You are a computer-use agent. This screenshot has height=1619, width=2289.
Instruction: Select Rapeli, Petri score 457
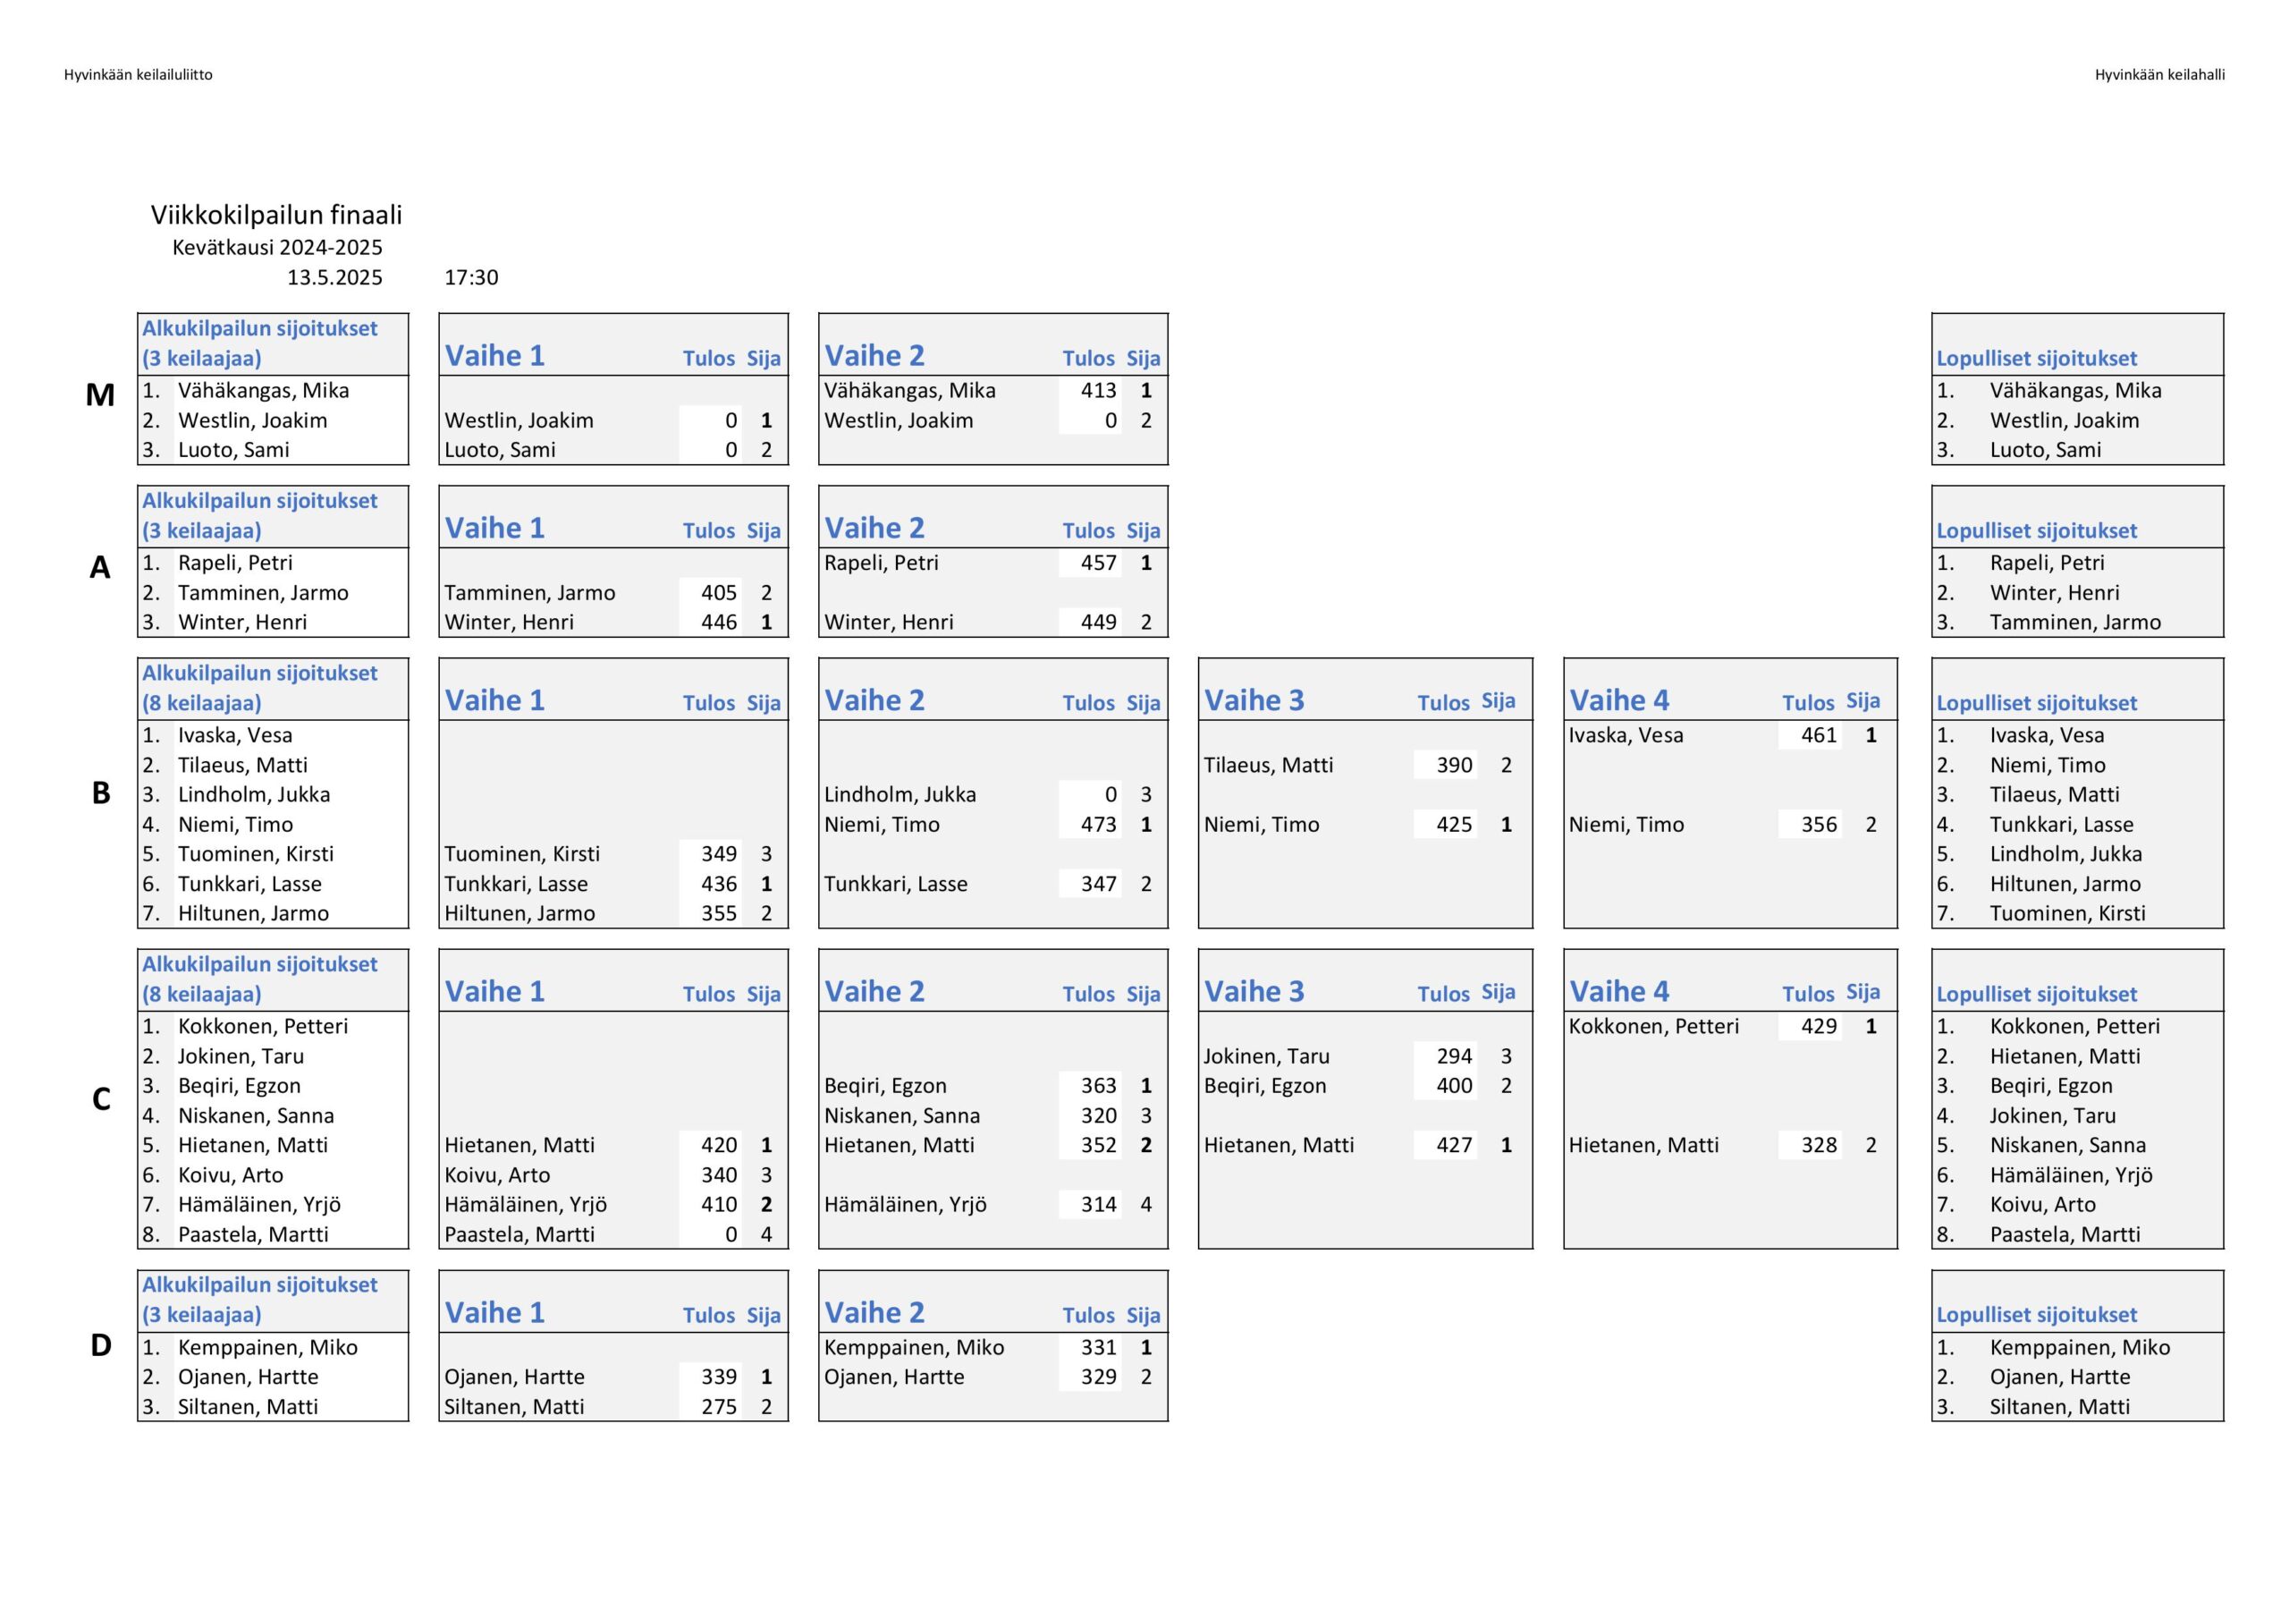pos(1098,564)
